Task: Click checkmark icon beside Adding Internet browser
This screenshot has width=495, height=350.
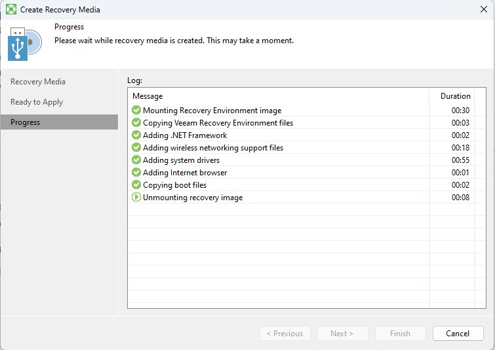Action: pyautogui.click(x=136, y=173)
